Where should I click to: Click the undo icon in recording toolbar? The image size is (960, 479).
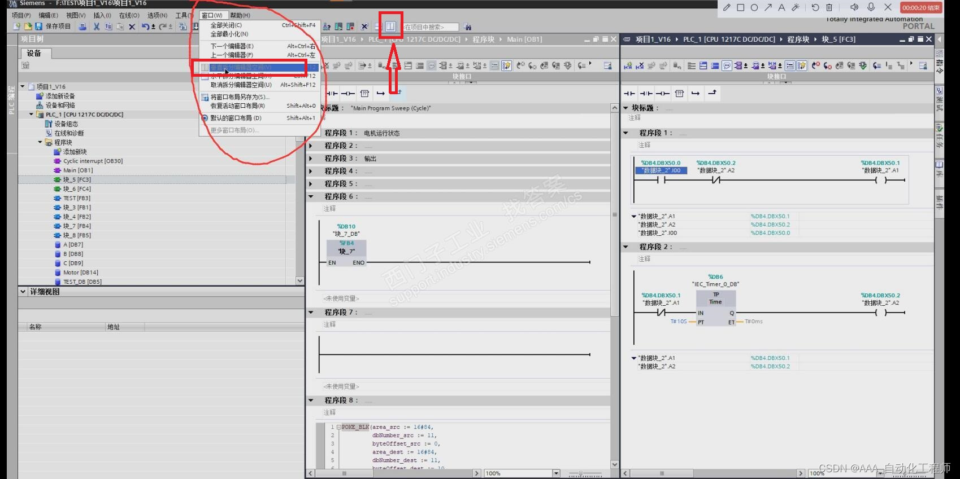pos(815,7)
